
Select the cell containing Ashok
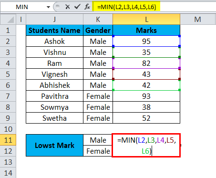click(x=54, y=41)
